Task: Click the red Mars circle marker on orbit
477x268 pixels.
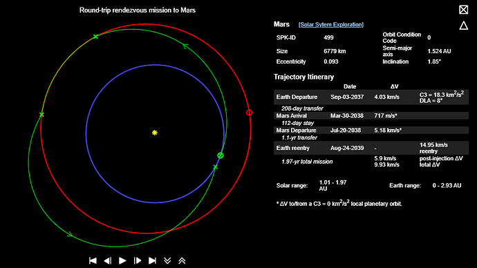Action: tap(249, 113)
